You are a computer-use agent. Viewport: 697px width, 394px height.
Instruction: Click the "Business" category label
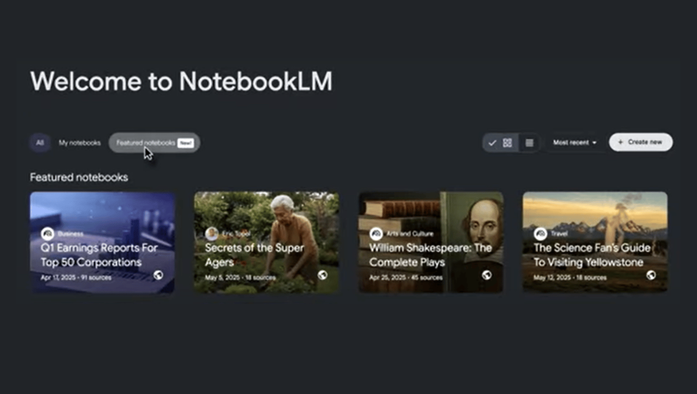[70, 233]
